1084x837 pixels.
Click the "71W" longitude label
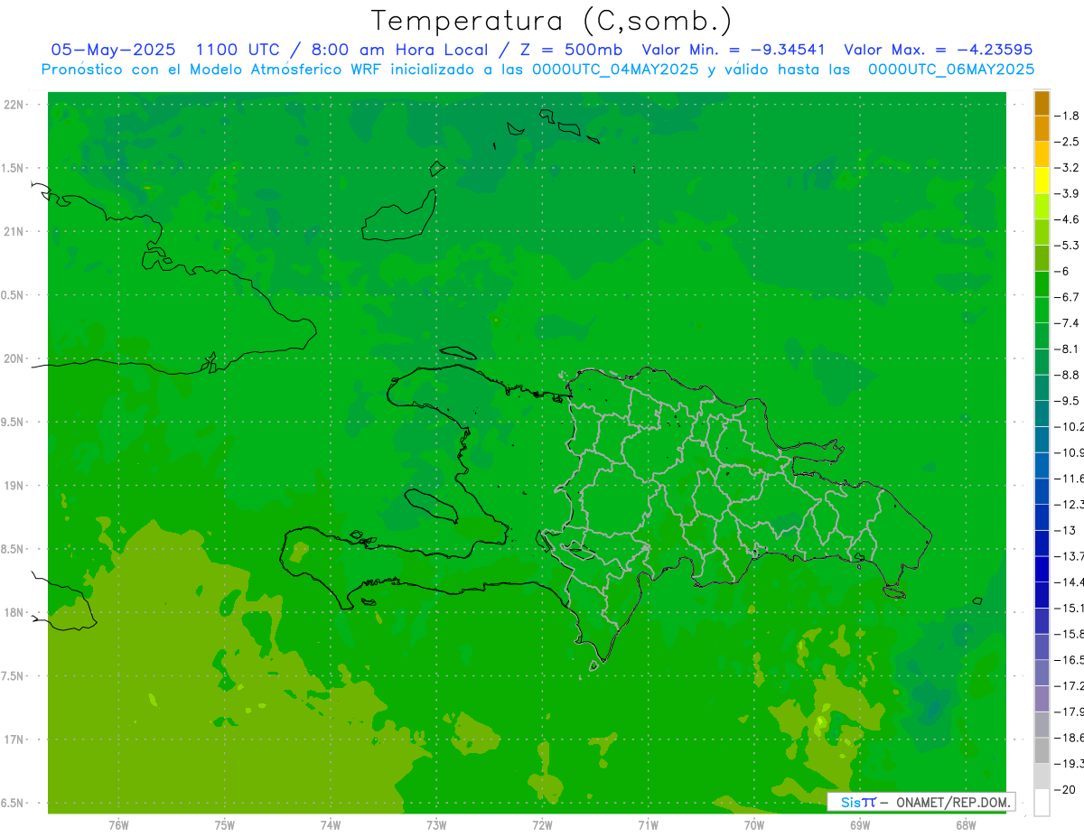click(x=648, y=825)
